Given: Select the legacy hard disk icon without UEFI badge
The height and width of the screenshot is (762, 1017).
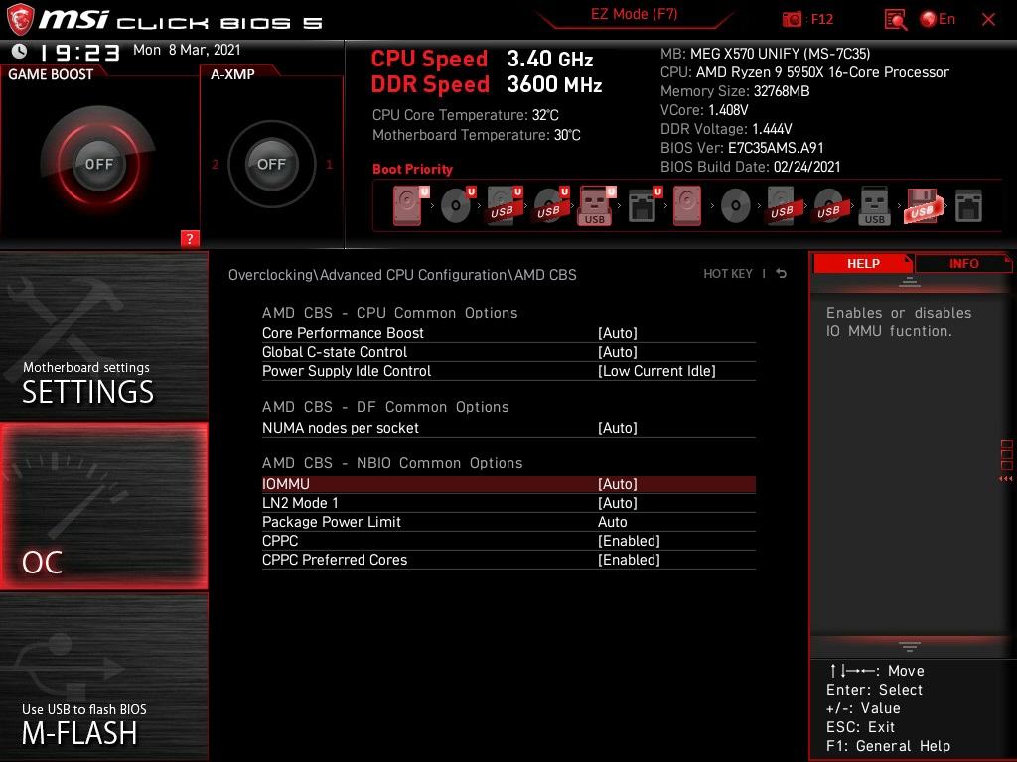Looking at the screenshot, I should [x=687, y=205].
